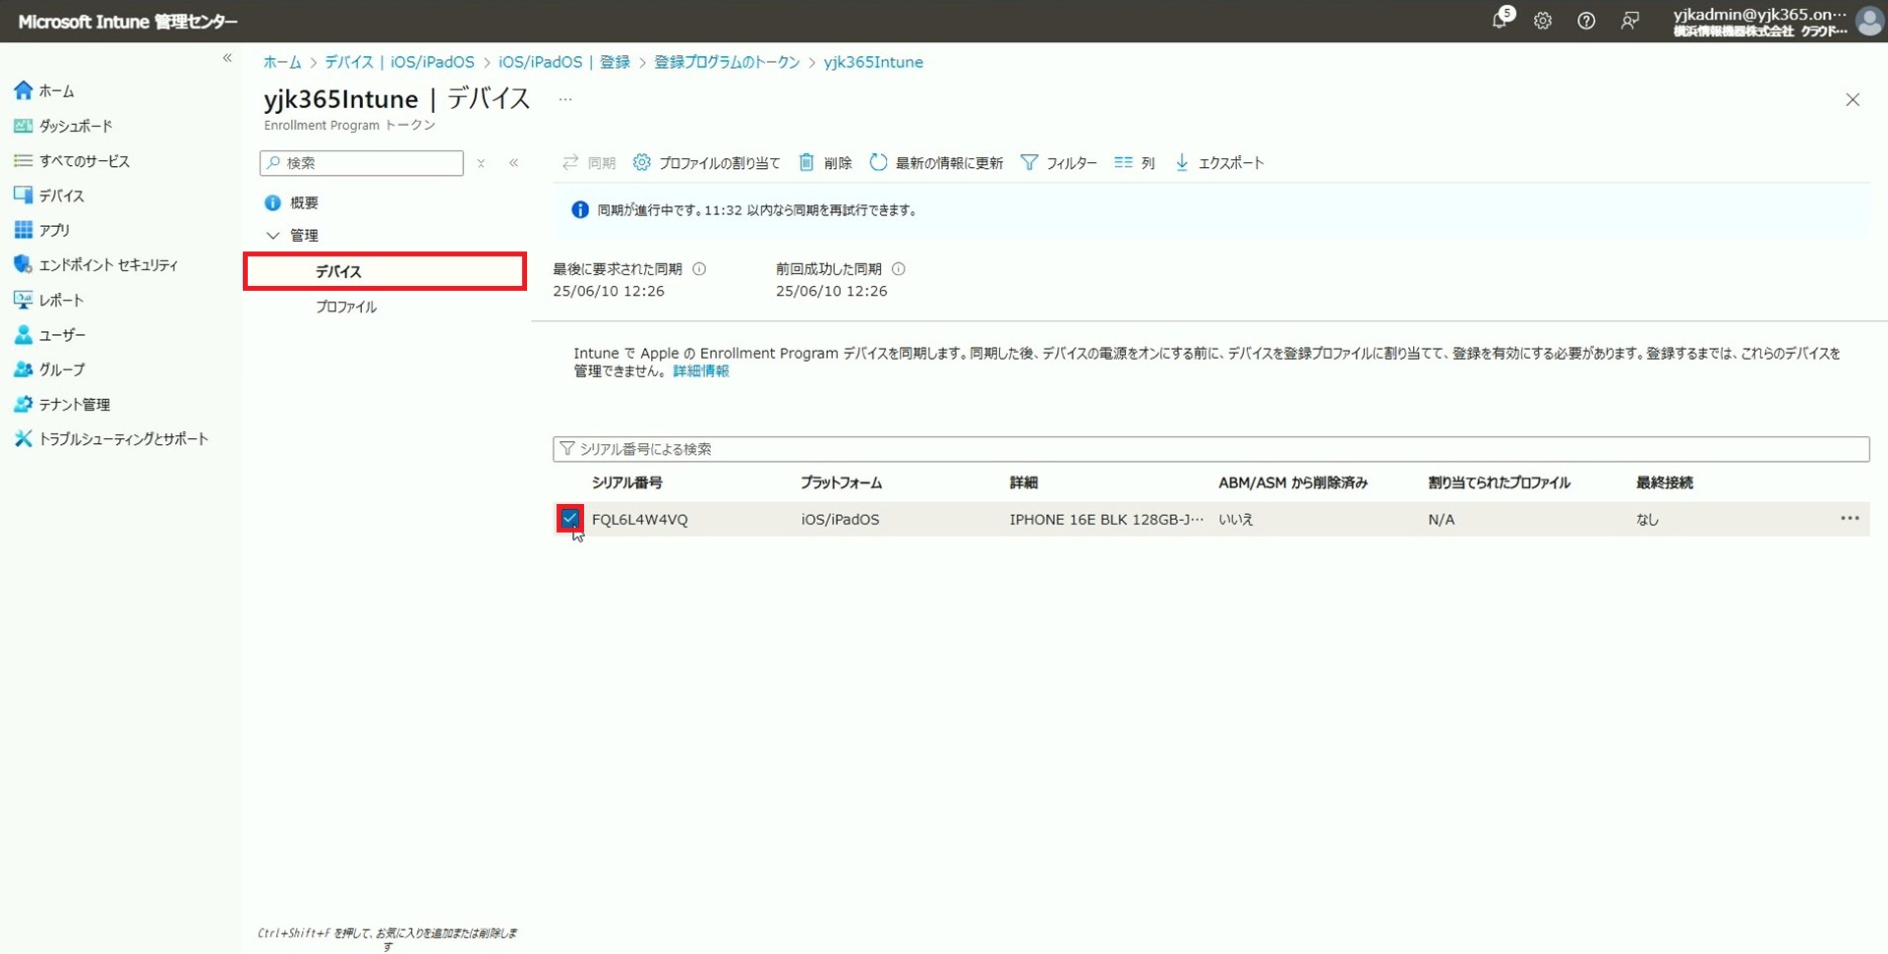The width and height of the screenshot is (1888, 954).
Task: Click the 削除 trash button
Action: (825, 163)
